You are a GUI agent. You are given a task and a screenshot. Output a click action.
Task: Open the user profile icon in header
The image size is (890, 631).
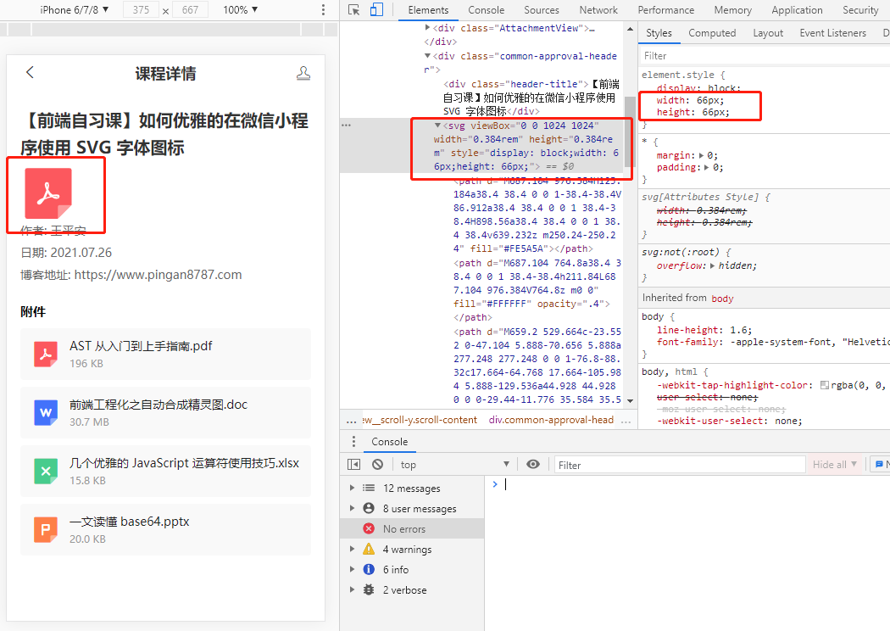[x=303, y=73]
